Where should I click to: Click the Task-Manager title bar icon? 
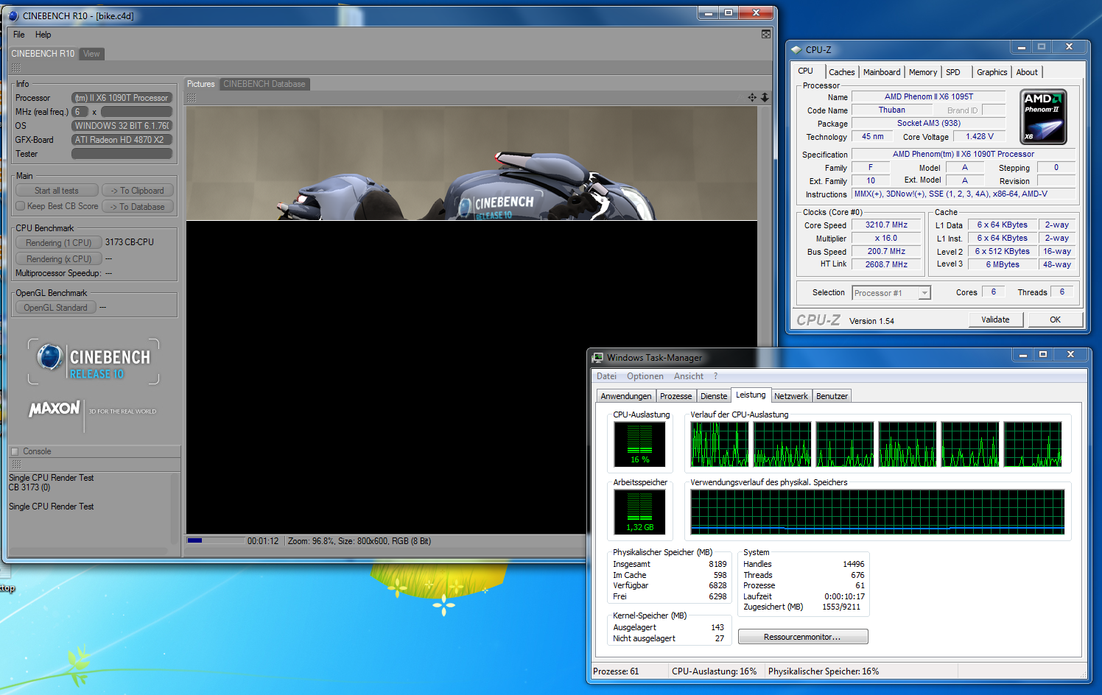(x=597, y=358)
